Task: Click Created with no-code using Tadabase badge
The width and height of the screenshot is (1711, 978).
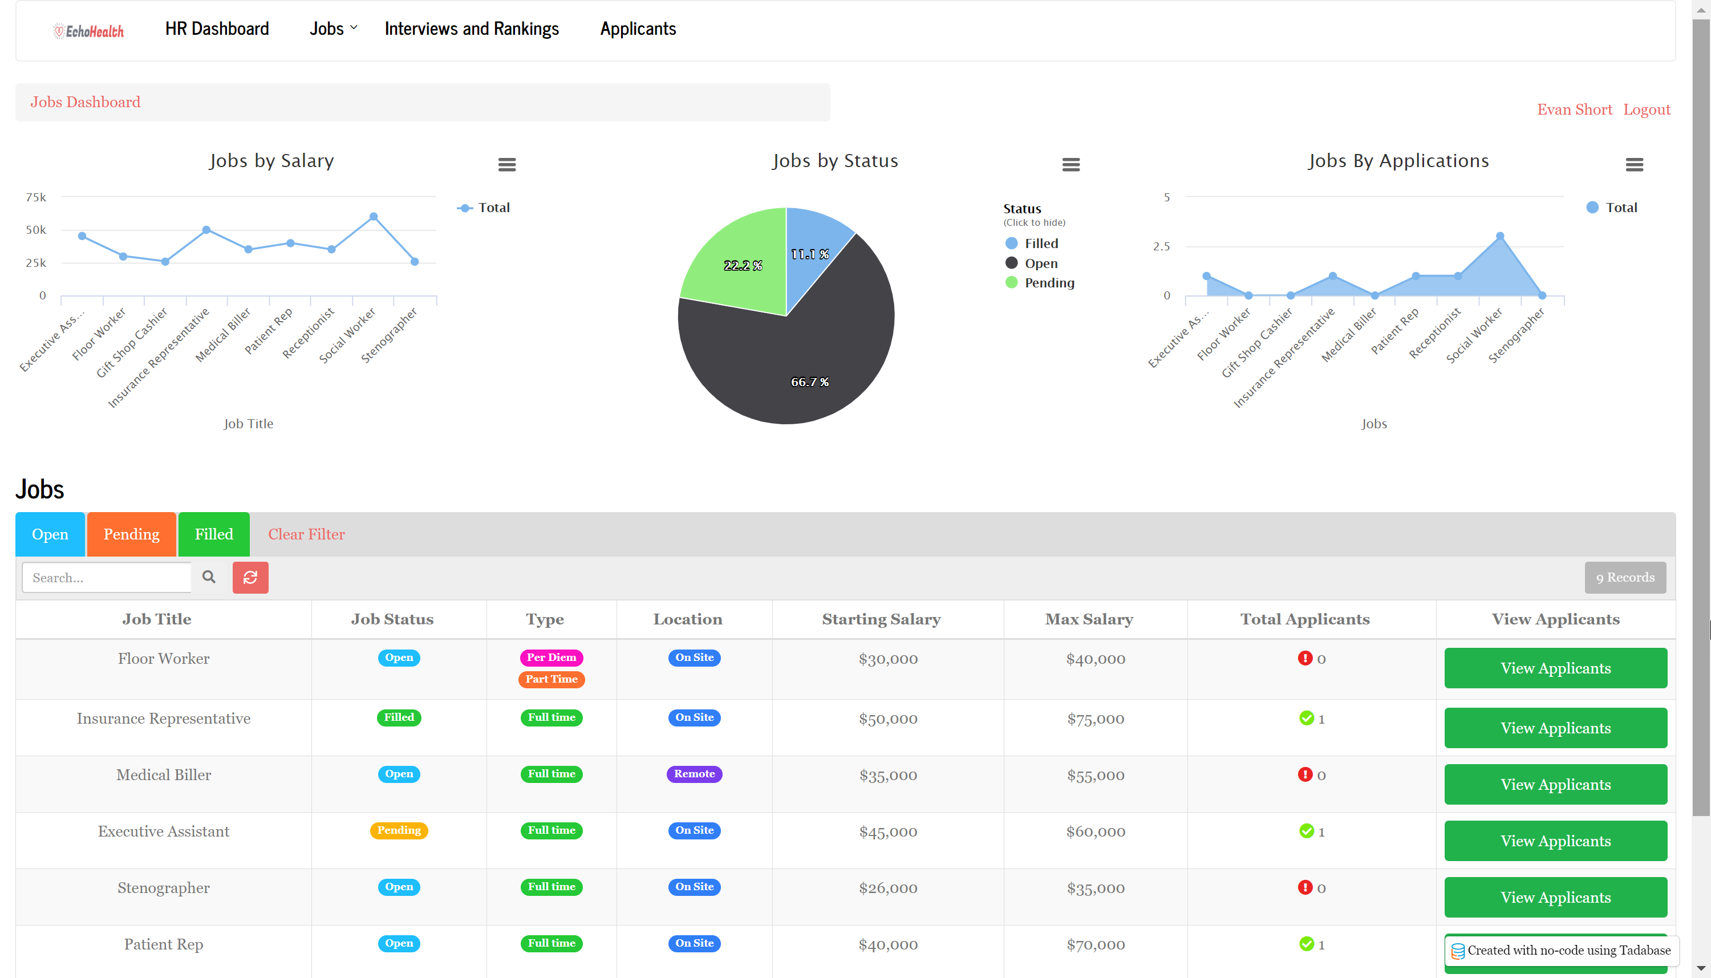Action: [1561, 951]
